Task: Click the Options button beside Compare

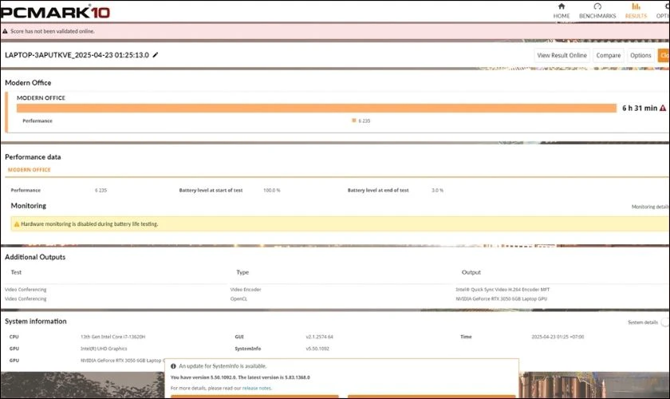Action: click(640, 55)
